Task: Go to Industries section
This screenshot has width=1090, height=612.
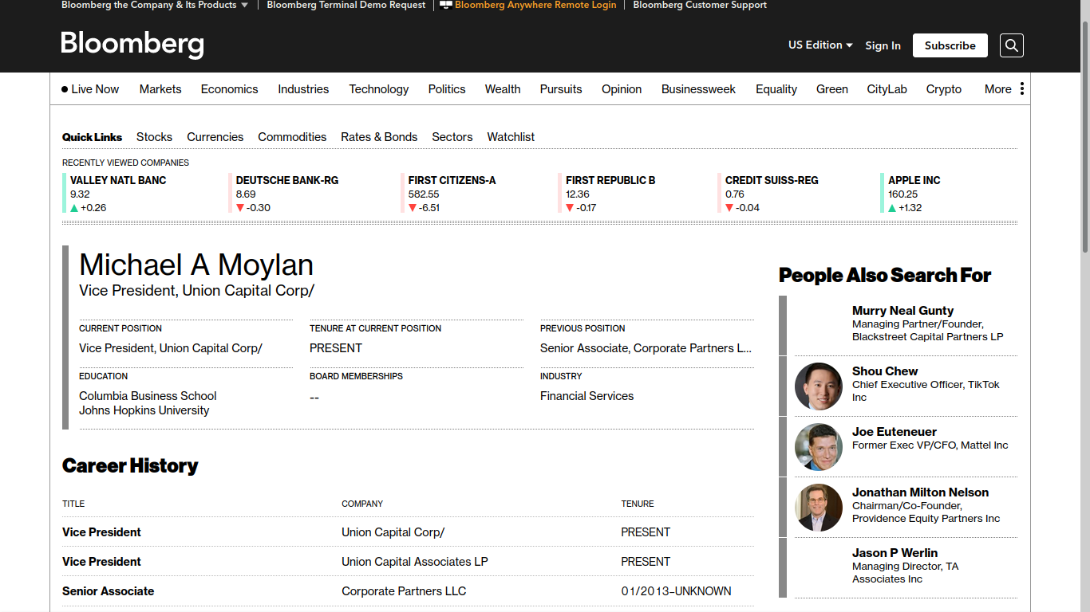Action: tap(303, 89)
